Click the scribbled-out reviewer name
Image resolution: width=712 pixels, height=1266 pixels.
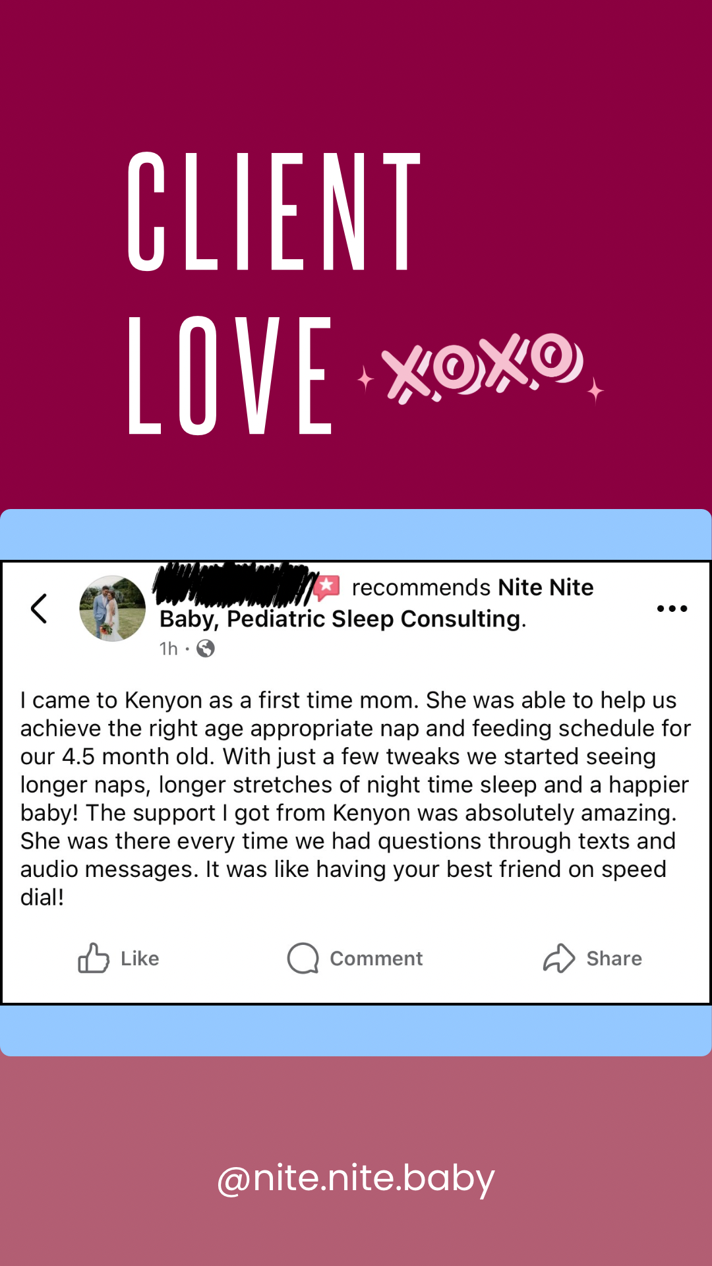(234, 585)
